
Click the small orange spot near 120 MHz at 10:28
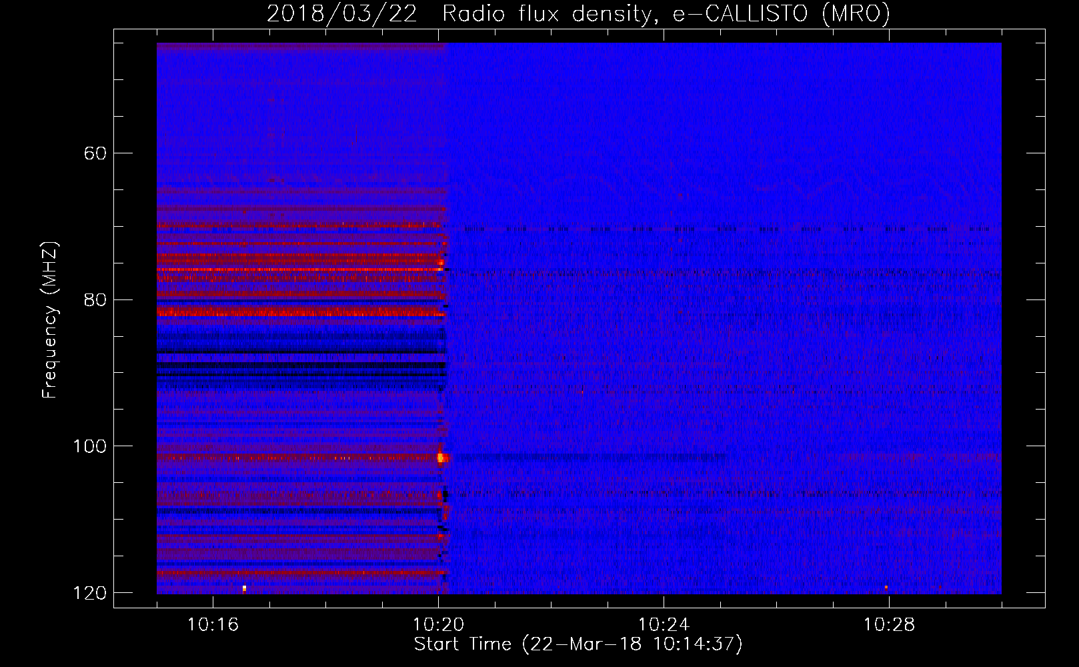886,587
